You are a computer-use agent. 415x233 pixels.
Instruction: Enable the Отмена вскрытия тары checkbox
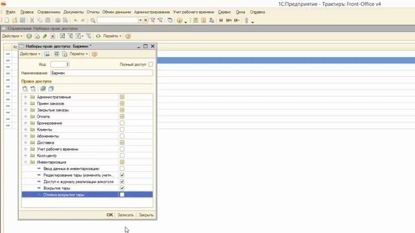(x=122, y=195)
